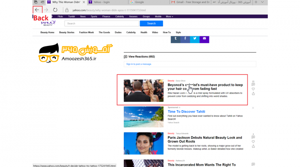
Task: Open Celebrity in the purple Yahoo bar
Action: pyautogui.click(x=120, y=16)
